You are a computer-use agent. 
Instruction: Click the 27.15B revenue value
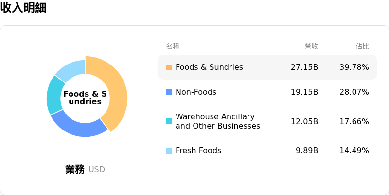tap(304, 67)
